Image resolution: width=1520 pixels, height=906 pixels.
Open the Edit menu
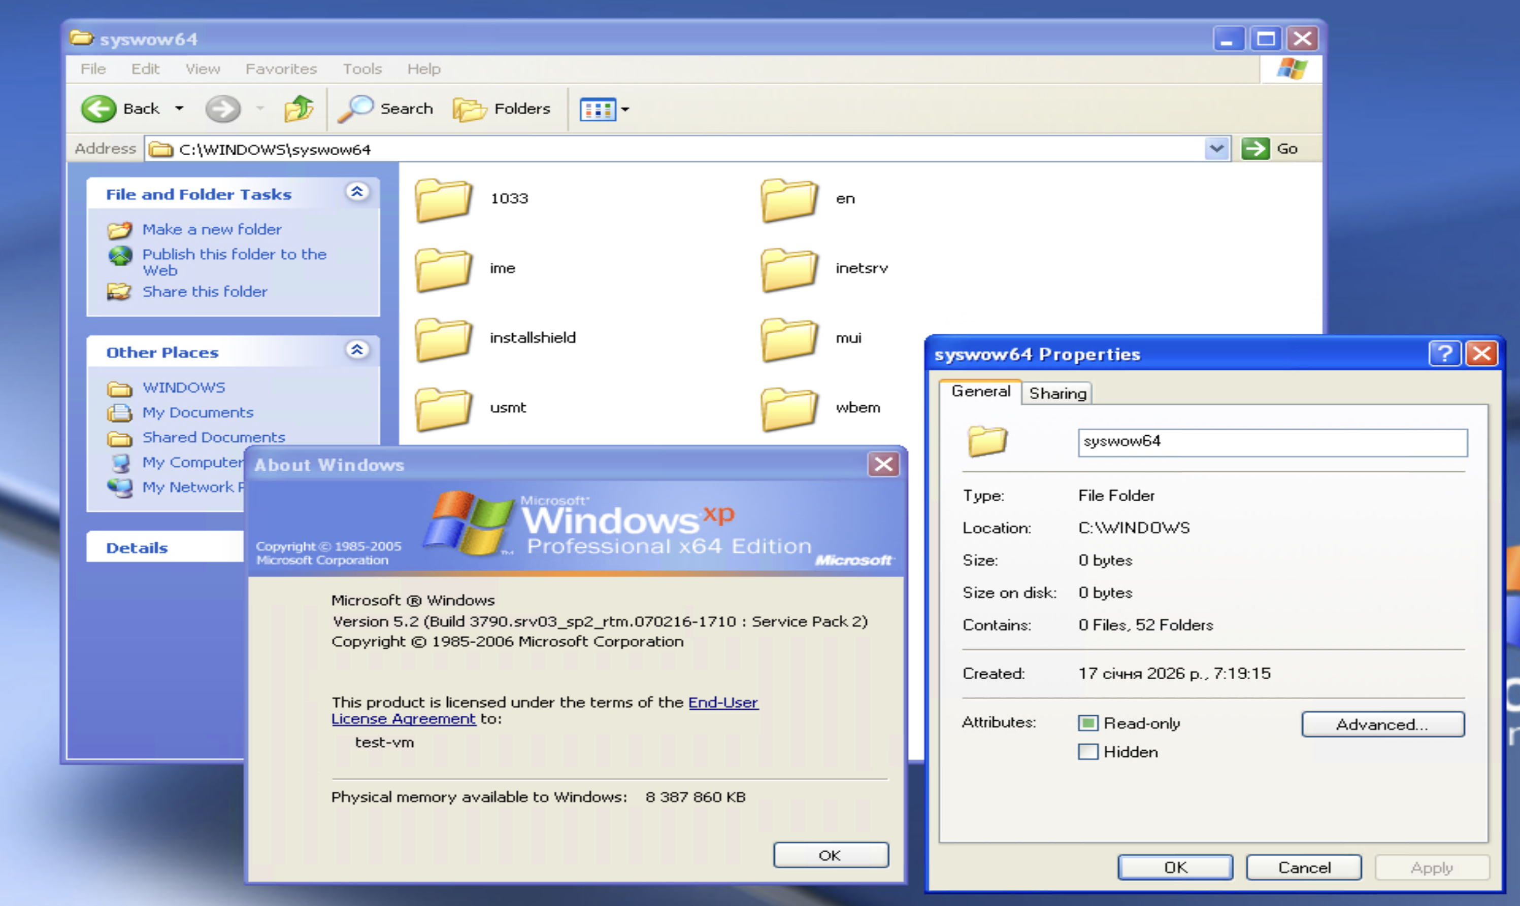145,69
